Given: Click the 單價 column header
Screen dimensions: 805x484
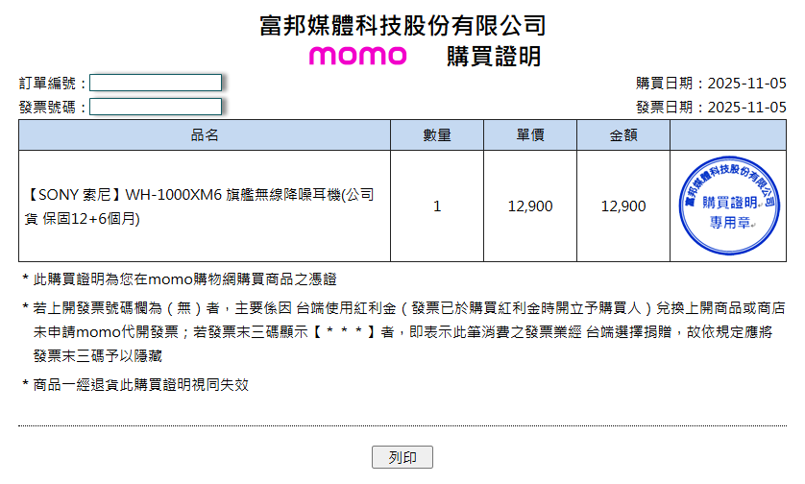Looking at the screenshot, I should tap(530, 135).
